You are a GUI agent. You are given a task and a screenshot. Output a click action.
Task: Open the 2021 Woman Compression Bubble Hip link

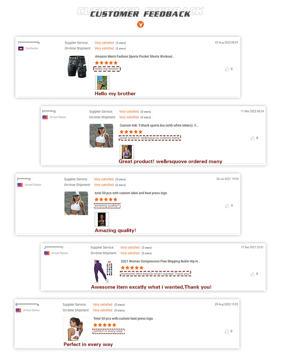(x=160, y=261)
